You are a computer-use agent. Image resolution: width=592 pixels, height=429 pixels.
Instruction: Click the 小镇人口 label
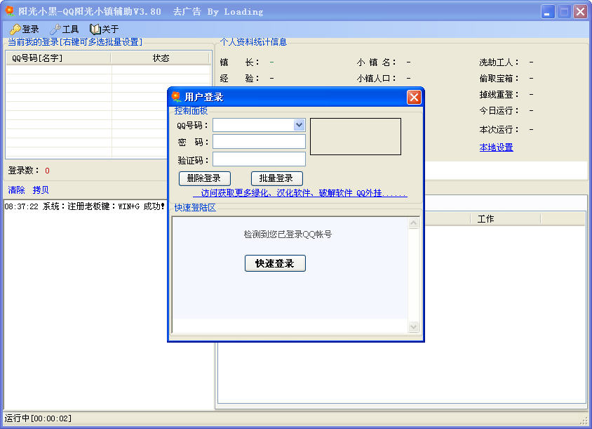377,78
